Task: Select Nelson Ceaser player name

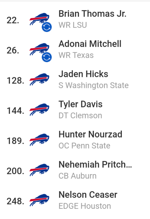Action: coord(88,195)
